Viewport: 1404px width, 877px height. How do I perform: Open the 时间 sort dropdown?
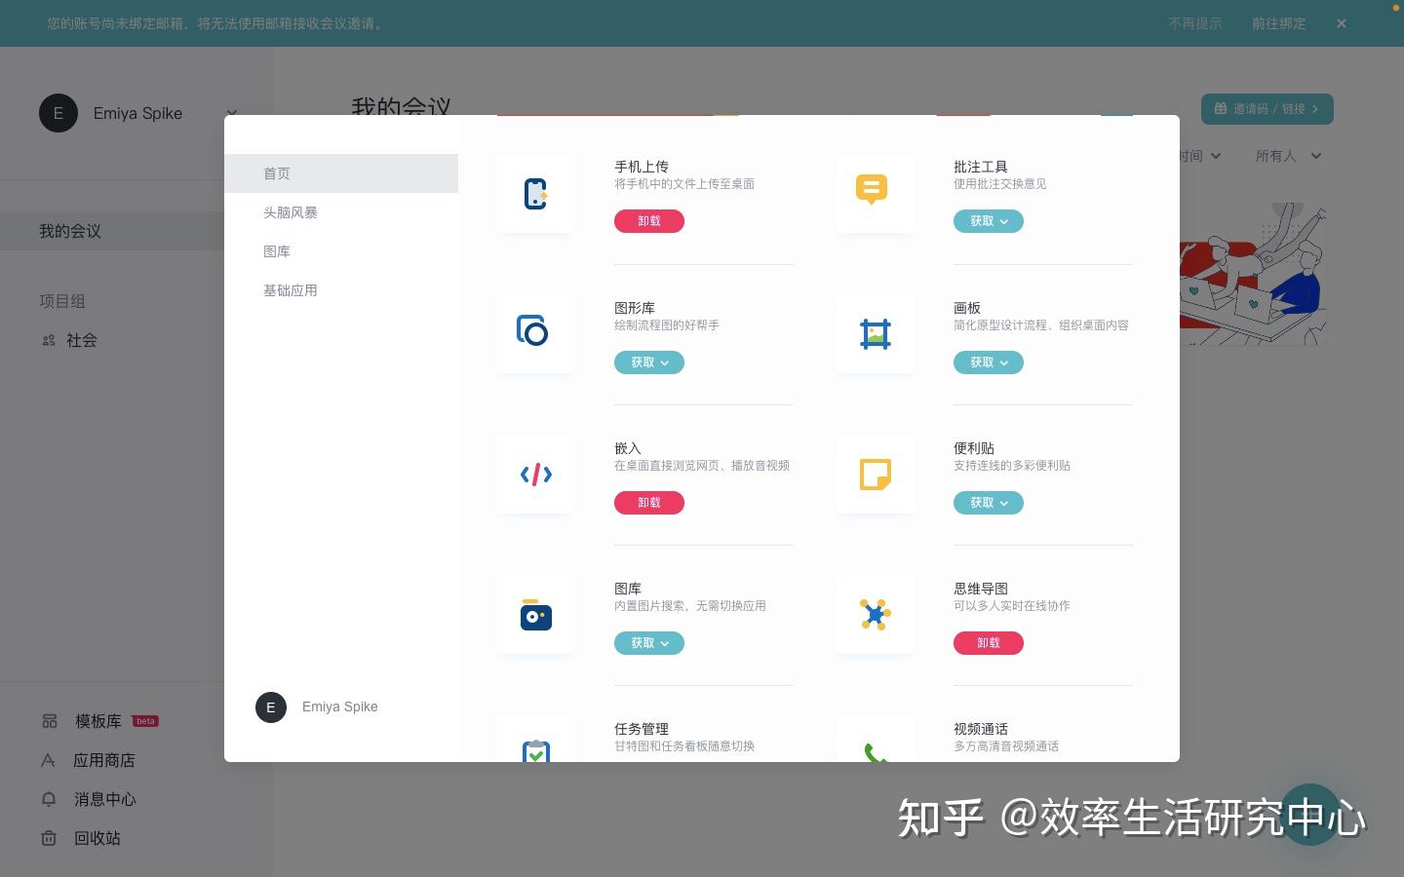[1197, 156]
